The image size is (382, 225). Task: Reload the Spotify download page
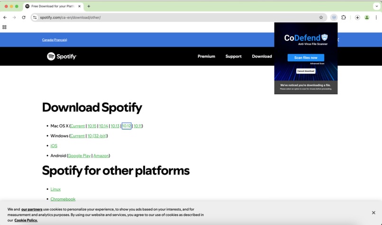tap(24, 18)
